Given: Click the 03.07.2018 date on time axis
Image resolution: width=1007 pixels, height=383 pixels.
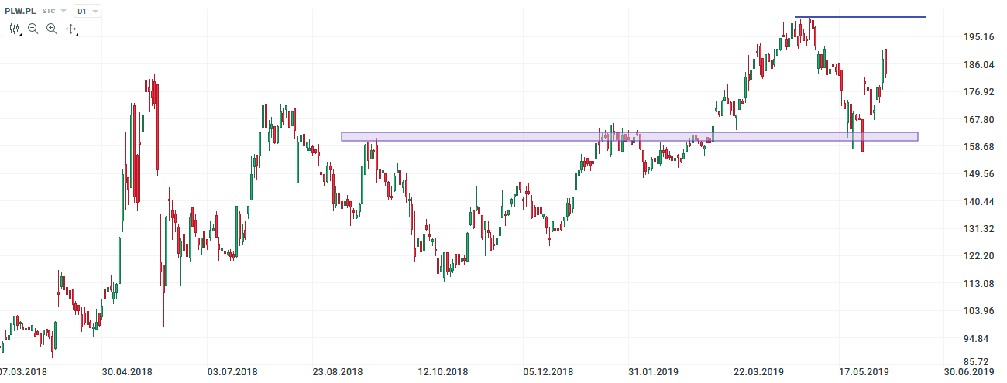Looking at the screenshot, I should tap(234, 372).
